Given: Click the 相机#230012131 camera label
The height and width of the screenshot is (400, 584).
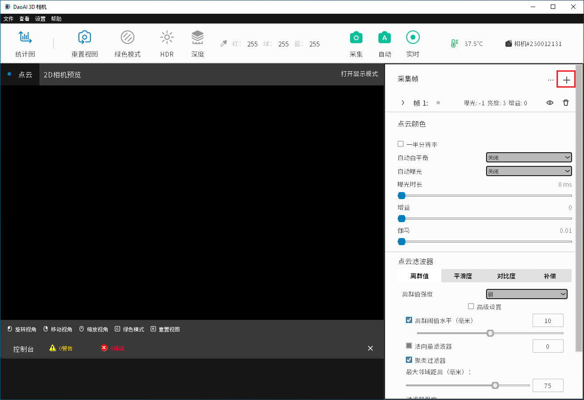Looking at the screenshot, I should pos(533,44).
